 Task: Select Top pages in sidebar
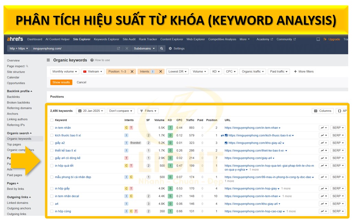pyautogui.click(x=14, y=144)
